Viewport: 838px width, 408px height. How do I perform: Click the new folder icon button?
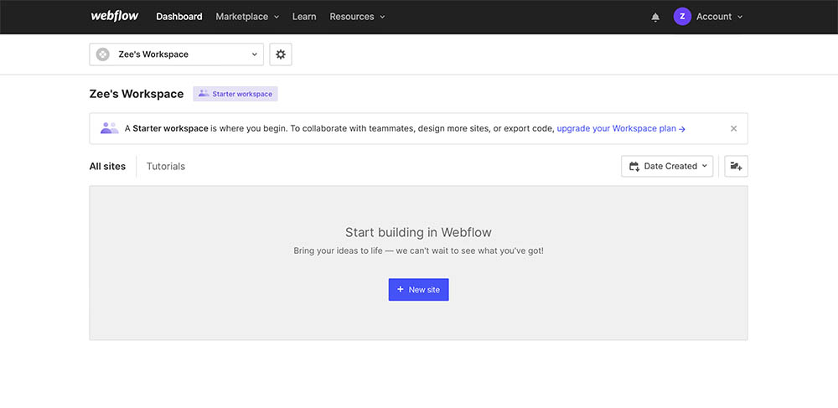736,166
